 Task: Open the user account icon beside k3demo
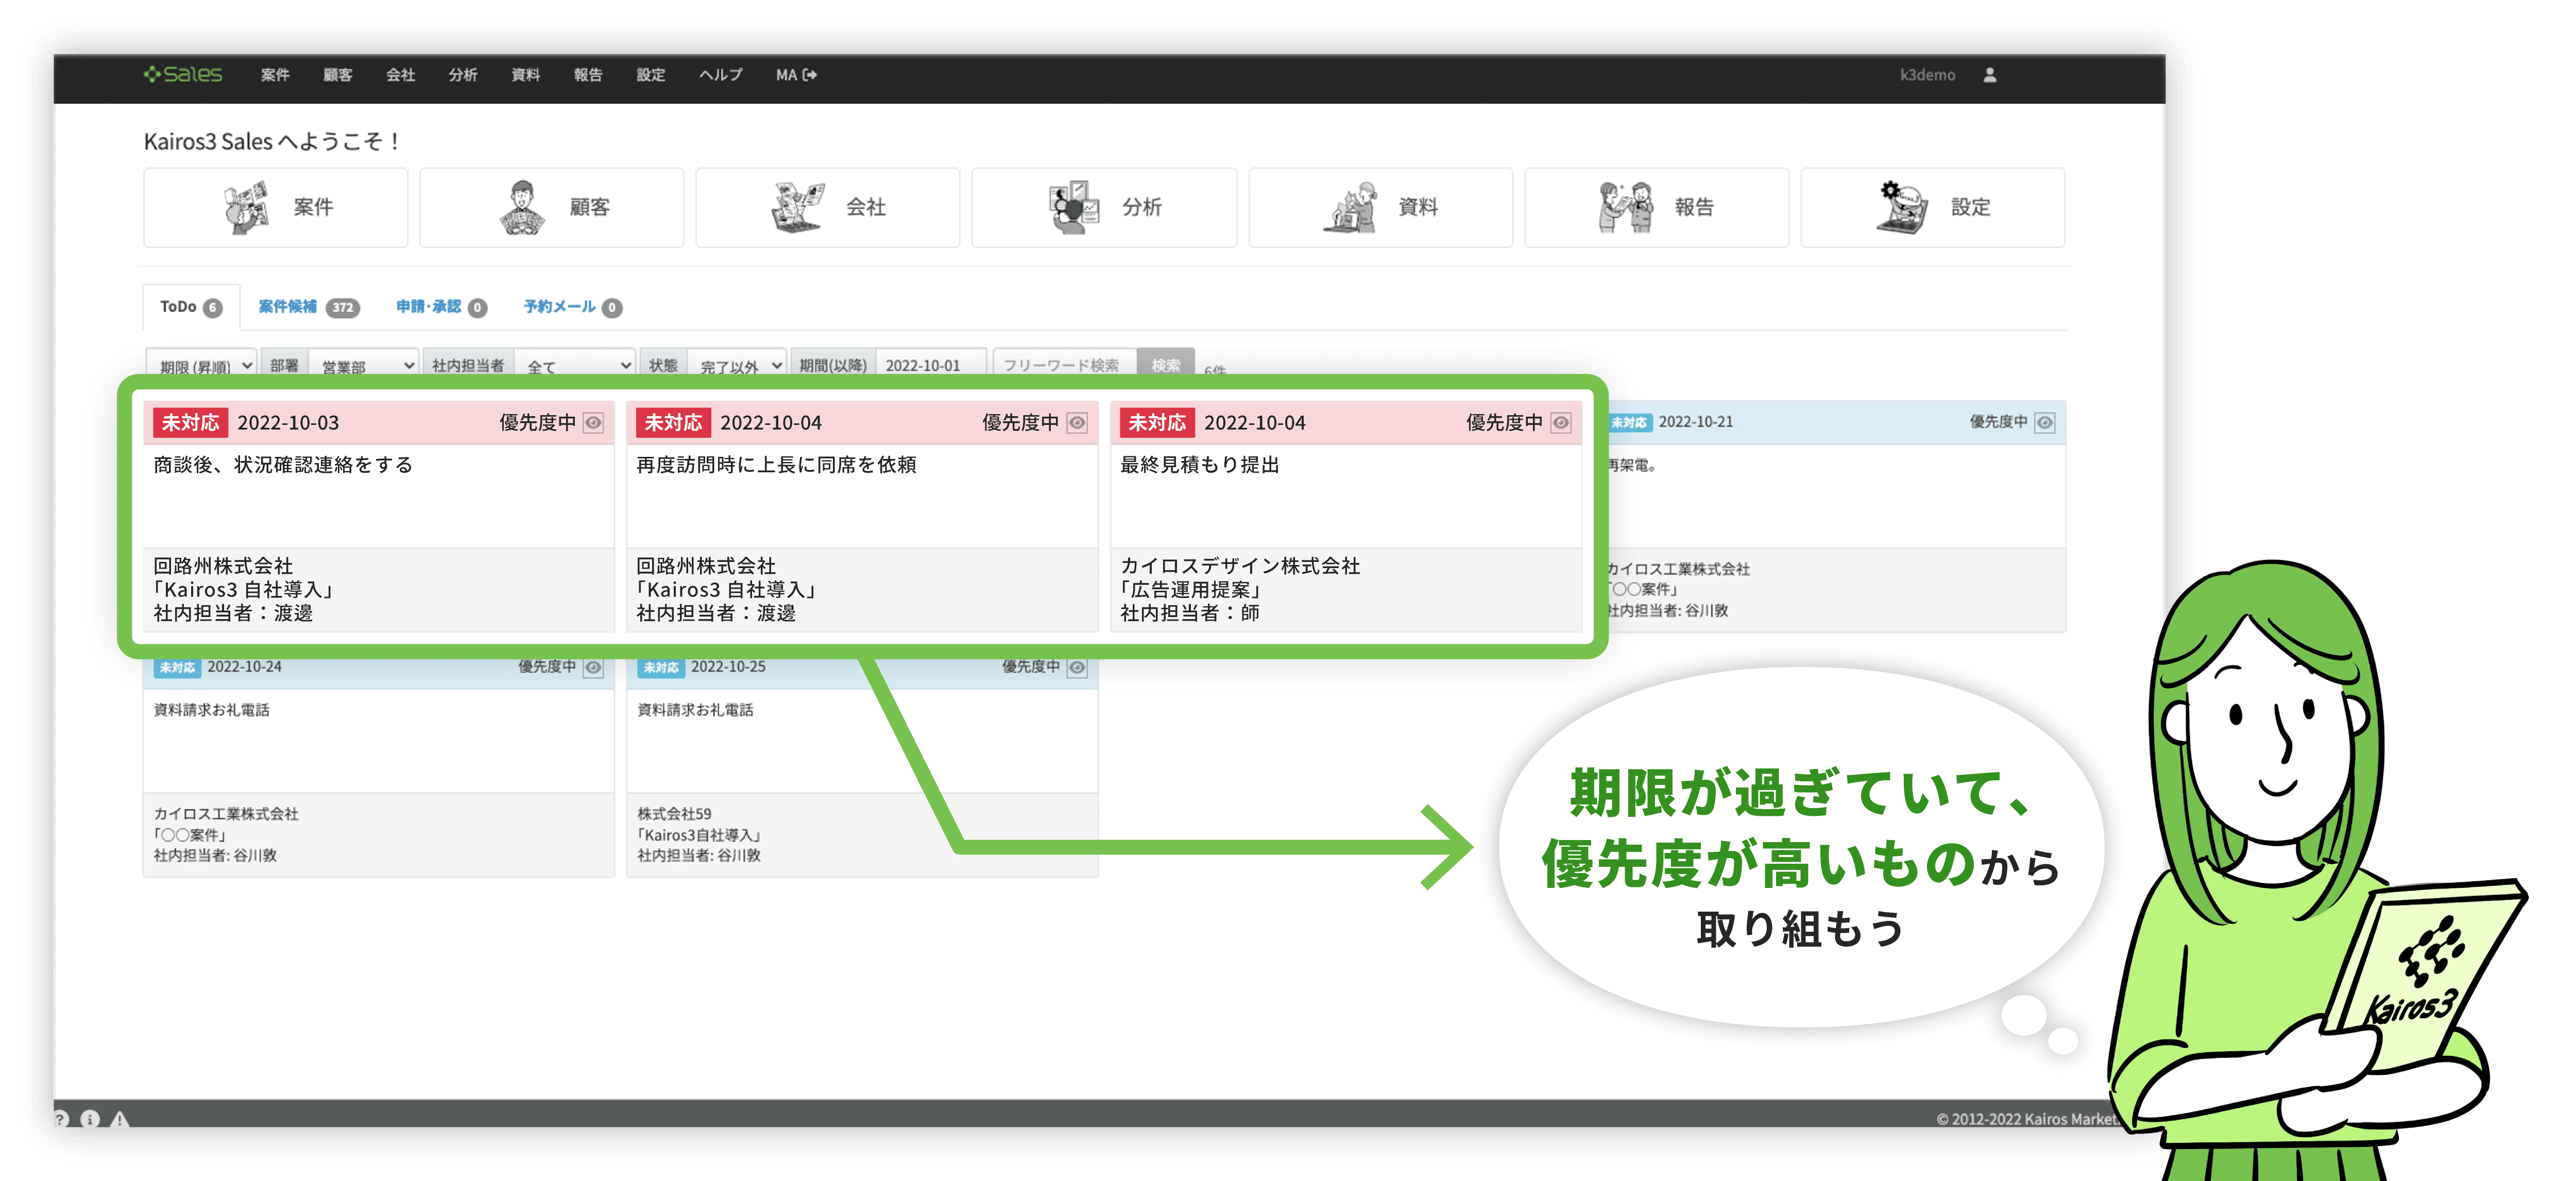(1989, 75)
